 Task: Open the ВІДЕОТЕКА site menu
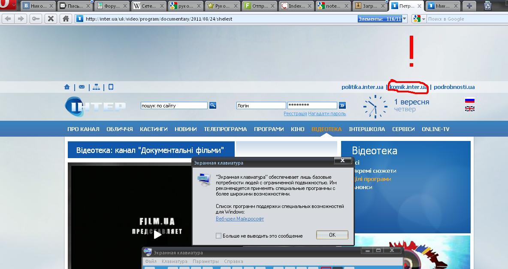pyautogui.click(x=327, y=129)
